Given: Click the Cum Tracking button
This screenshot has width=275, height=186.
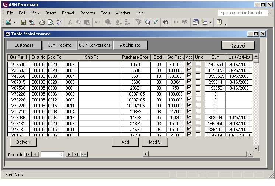Looking at the screenshot, I should pos(60,45).
